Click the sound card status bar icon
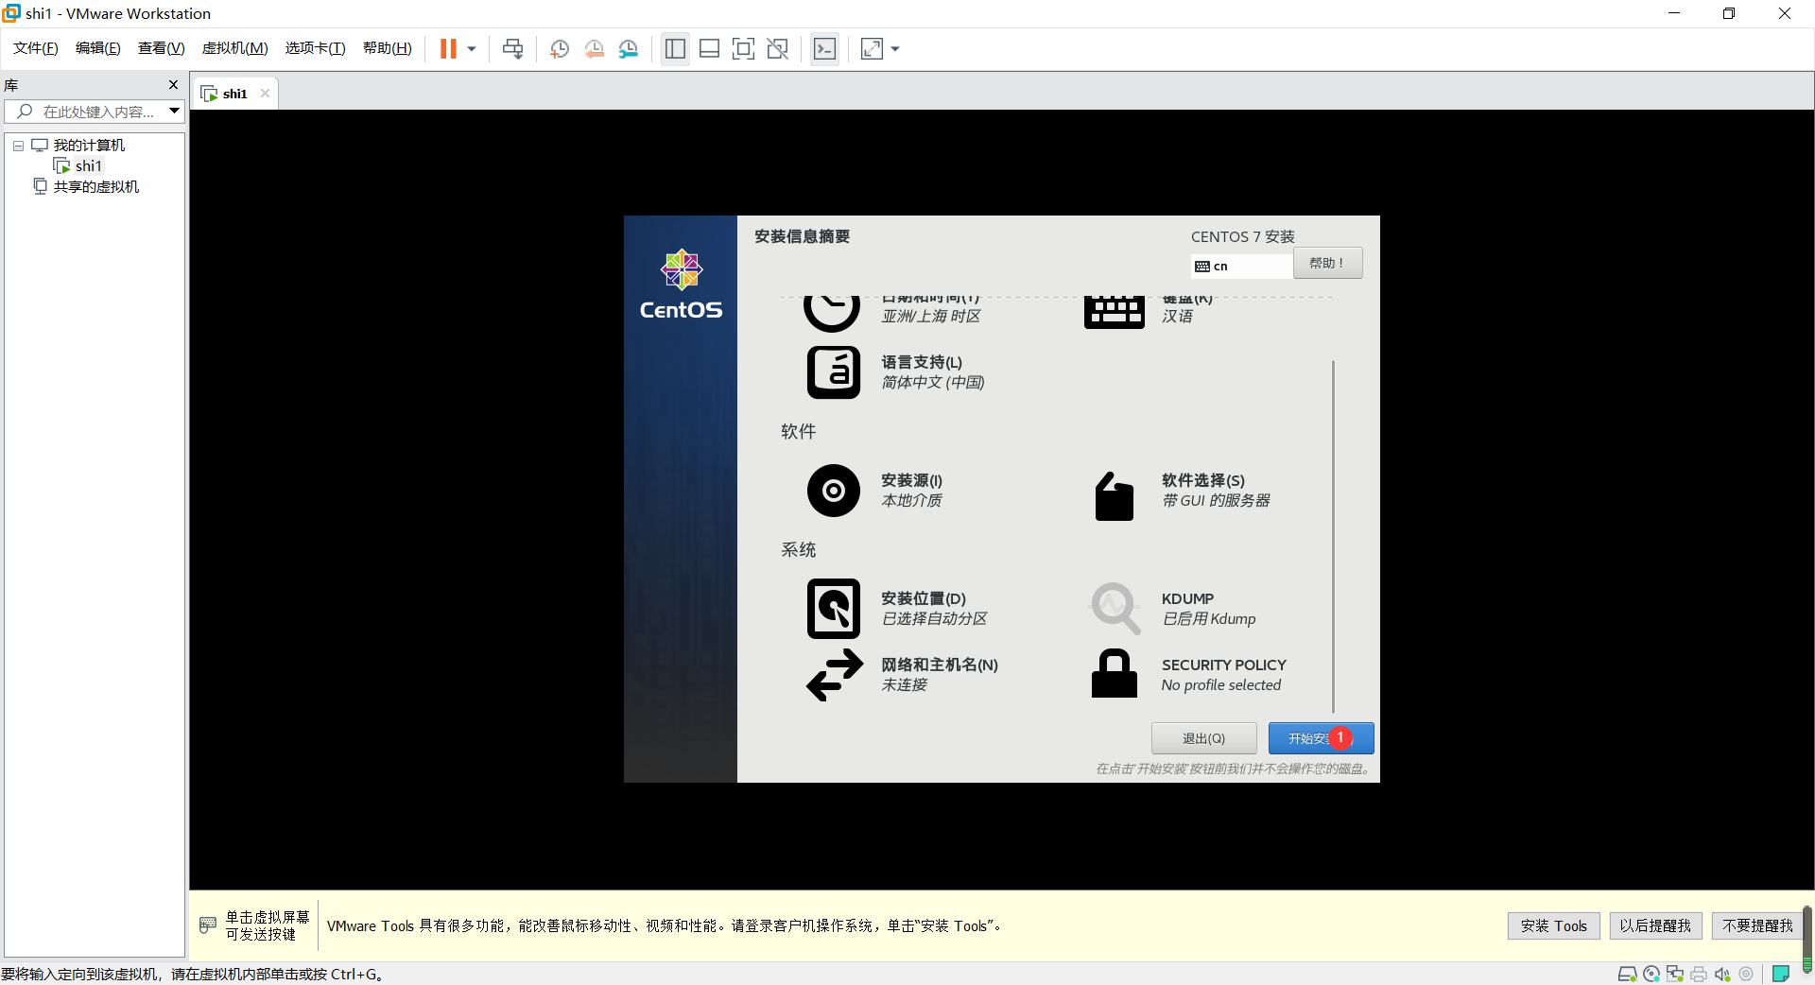Screen dimensions: 1815x985 pos(1722,974)
